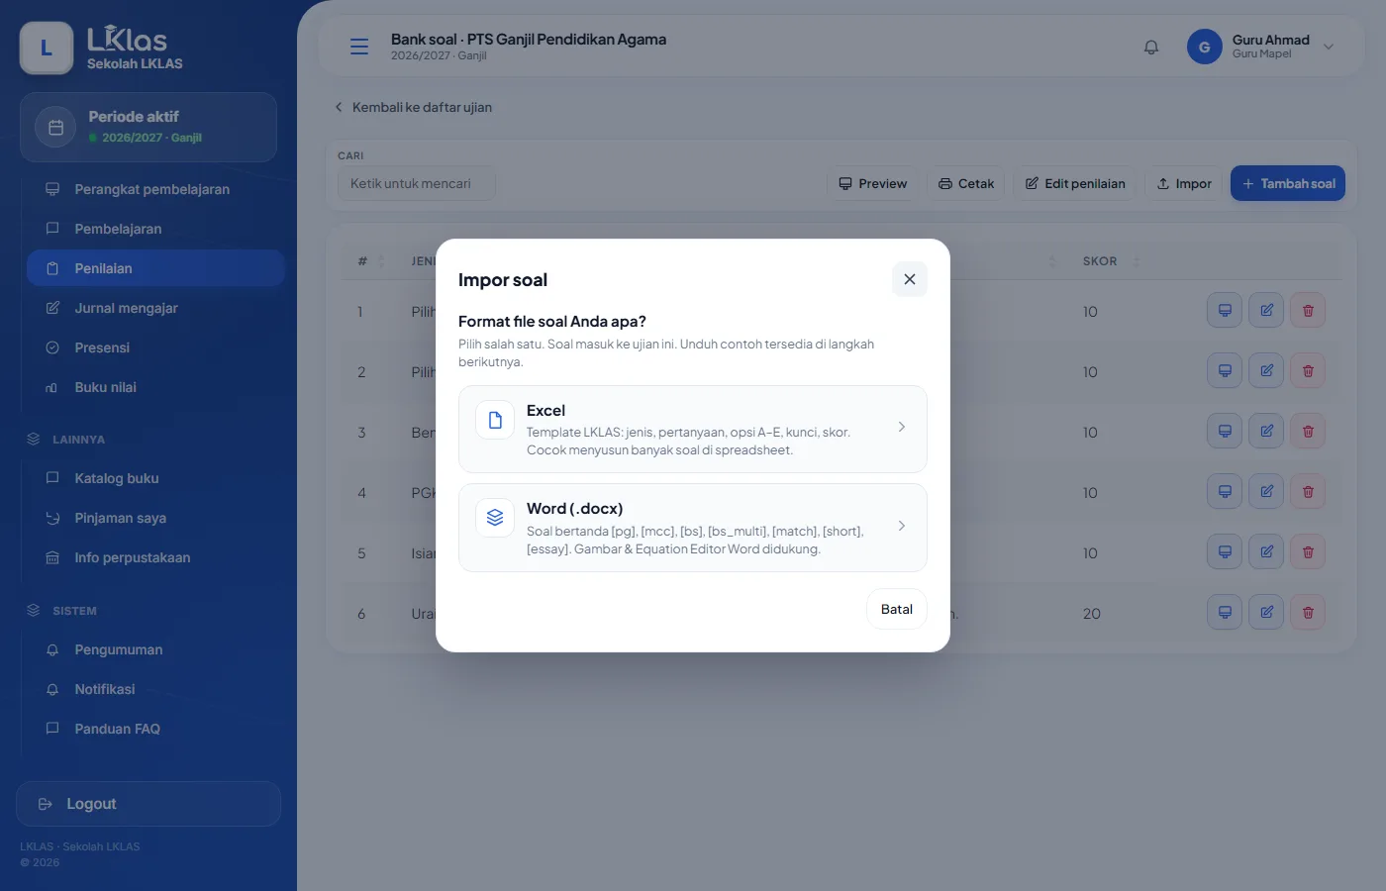This screenshot has width=1386, height=891.
Task: Edit question row 1 icon
Action: pos(1266,311)
